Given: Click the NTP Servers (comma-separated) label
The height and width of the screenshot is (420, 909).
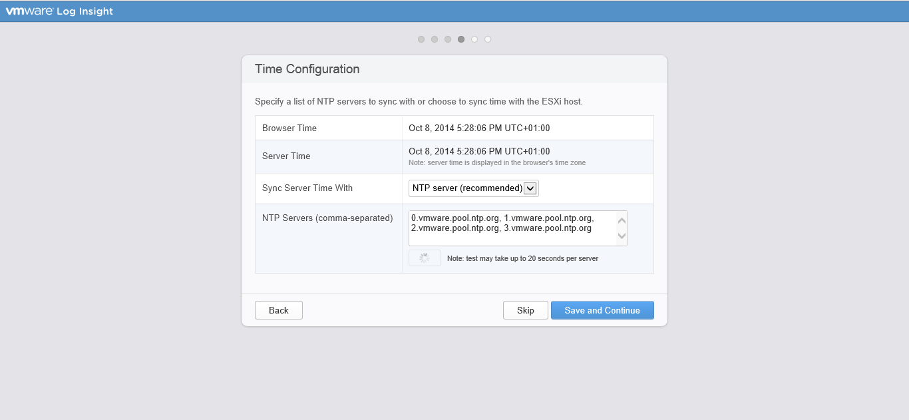Looking at the screenshot, I should click(327, 218).
